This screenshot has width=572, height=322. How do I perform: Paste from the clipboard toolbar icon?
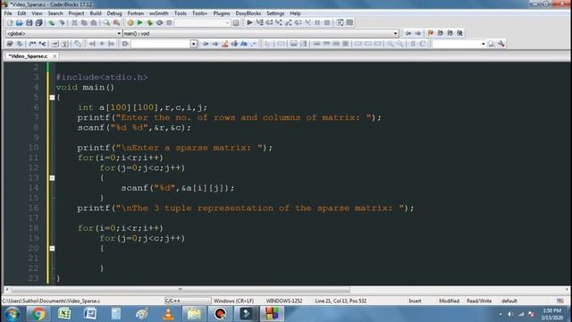[93, 22]
